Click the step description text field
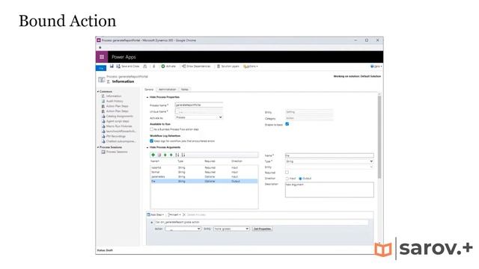479x269 pixels. [x=261, y=223]
